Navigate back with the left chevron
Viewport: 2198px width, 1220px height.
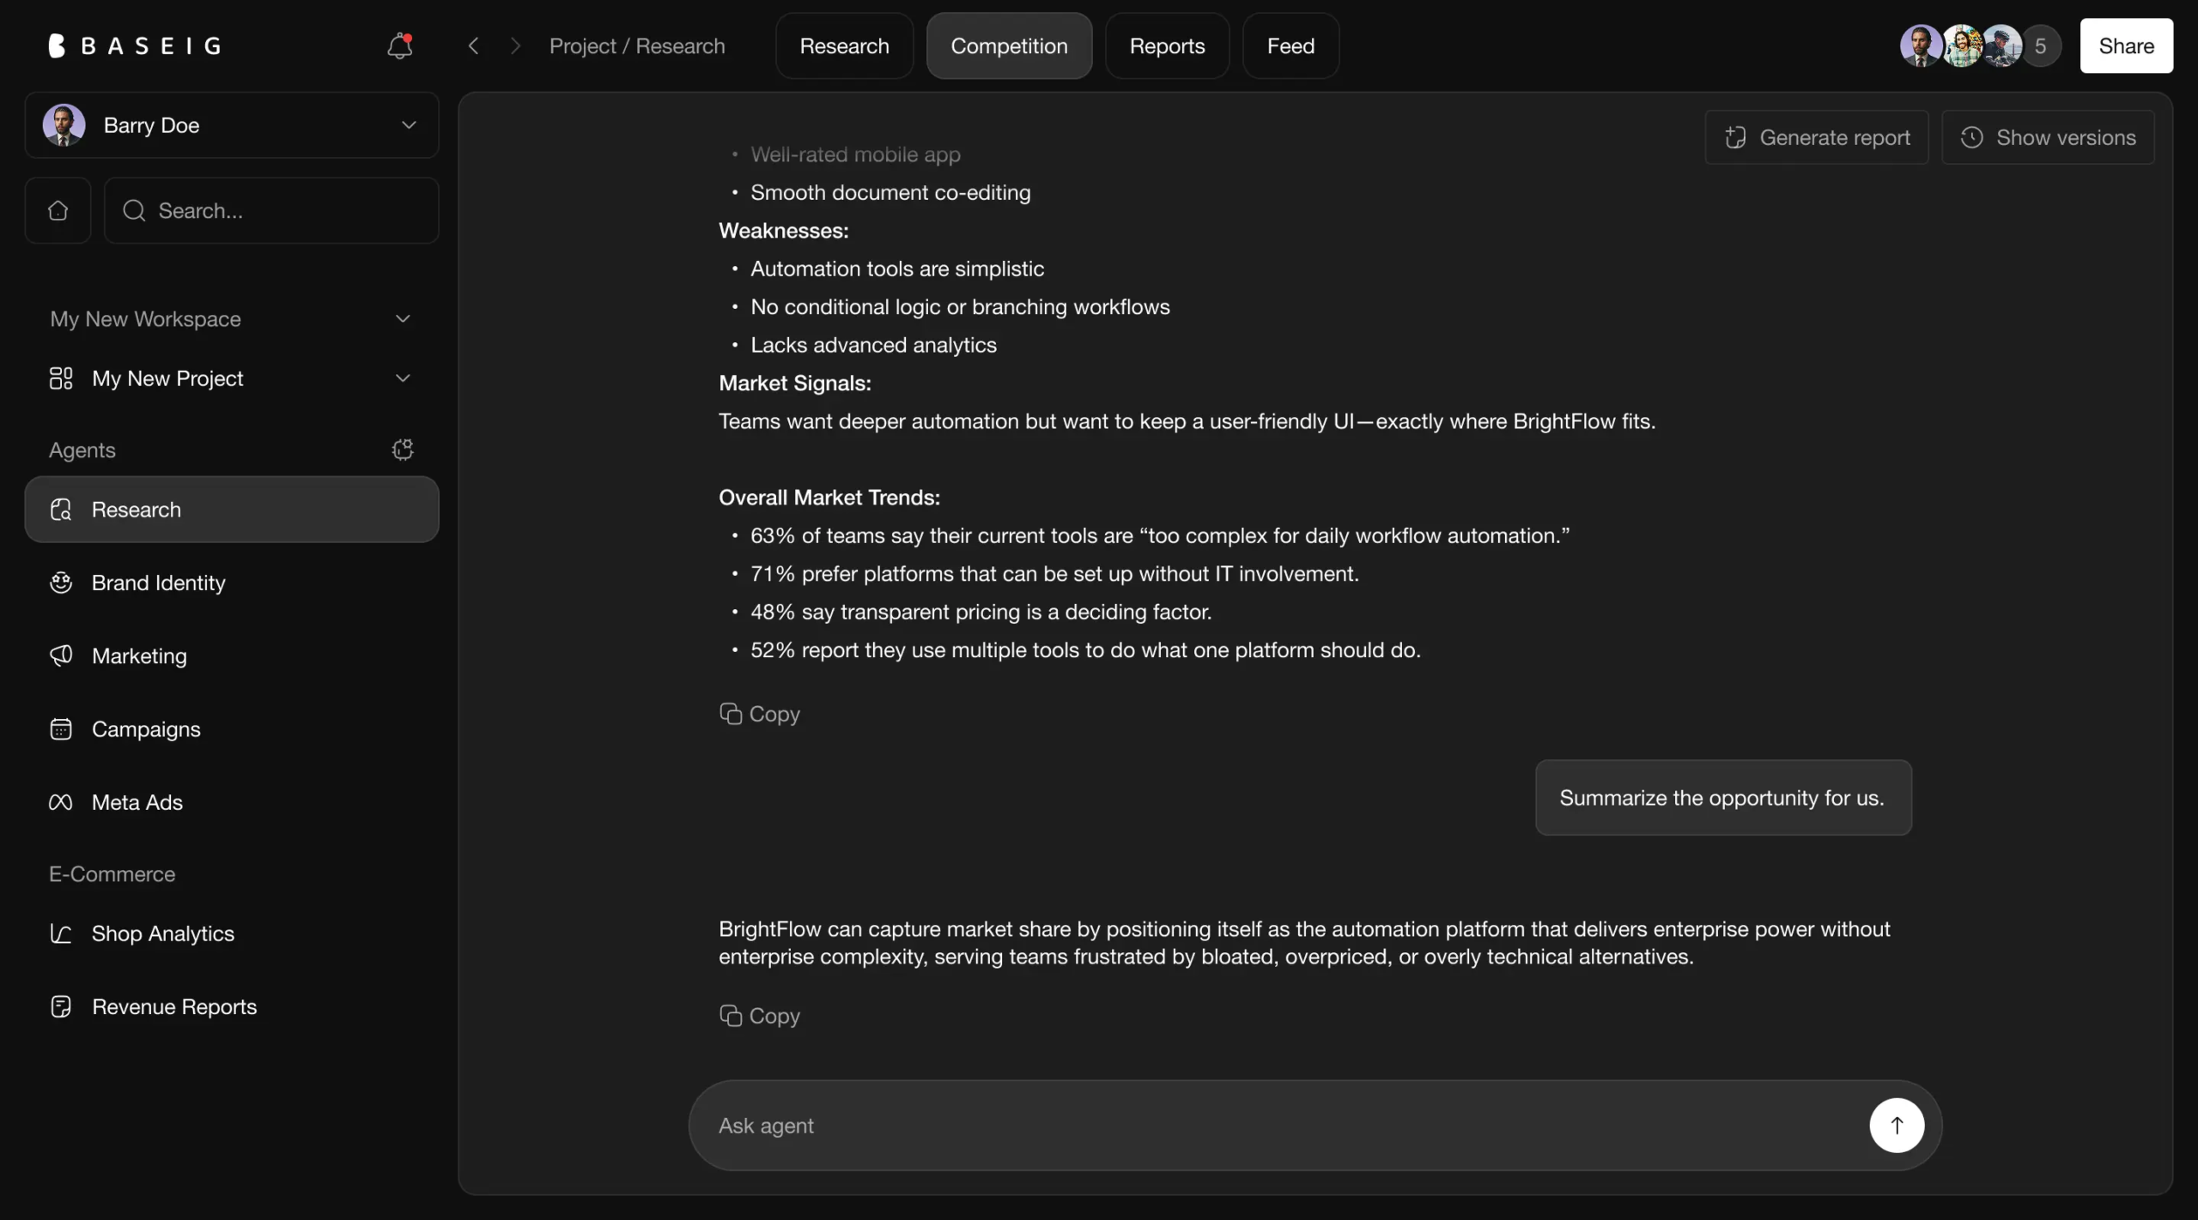(x=473, y=45)
